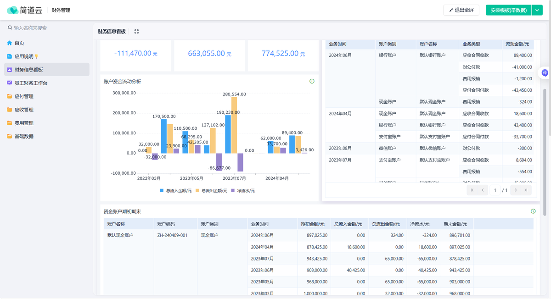Click the fullscreen icon beside 财务信息看板 title
Image resolution: width=551 pixels, height=299 pixels.
click(x=136, y=32)
